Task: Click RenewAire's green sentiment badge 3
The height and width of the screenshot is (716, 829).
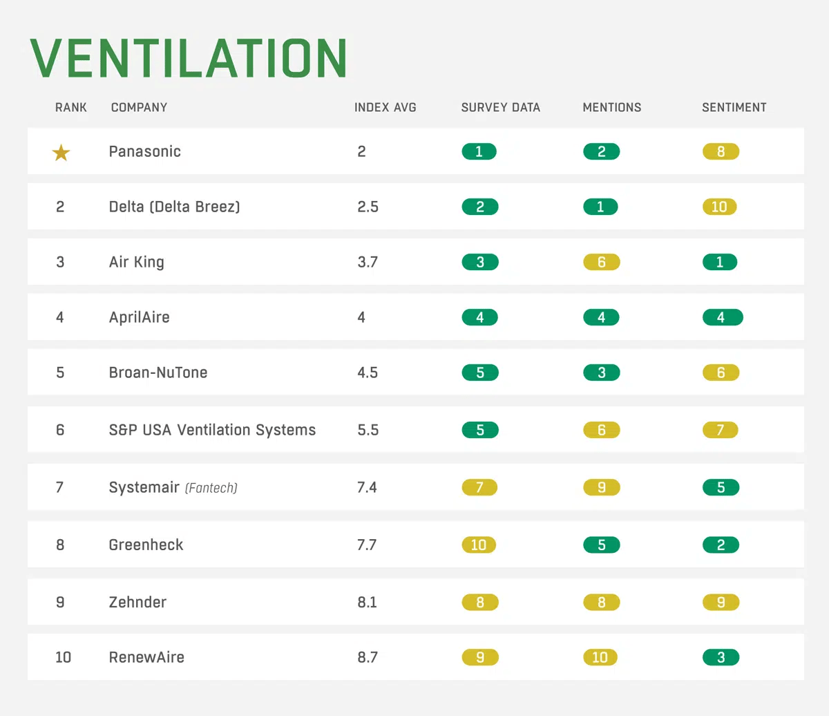Action: [x=721, y=657]
